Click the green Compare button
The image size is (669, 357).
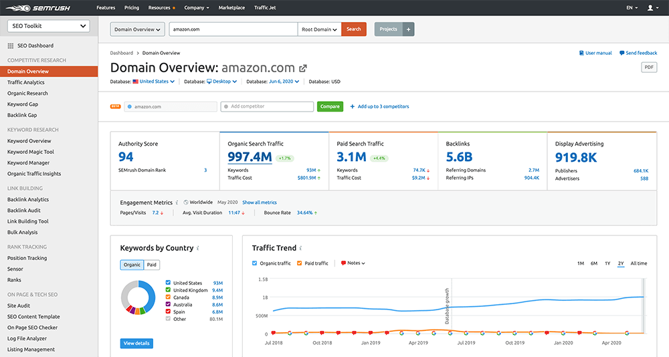[x=330, y=106]
